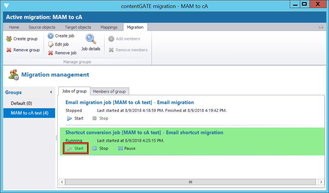The width and height of the screenshot is (329, 193).
Task: Click the Running status text
Action: [x=74, y=140]
